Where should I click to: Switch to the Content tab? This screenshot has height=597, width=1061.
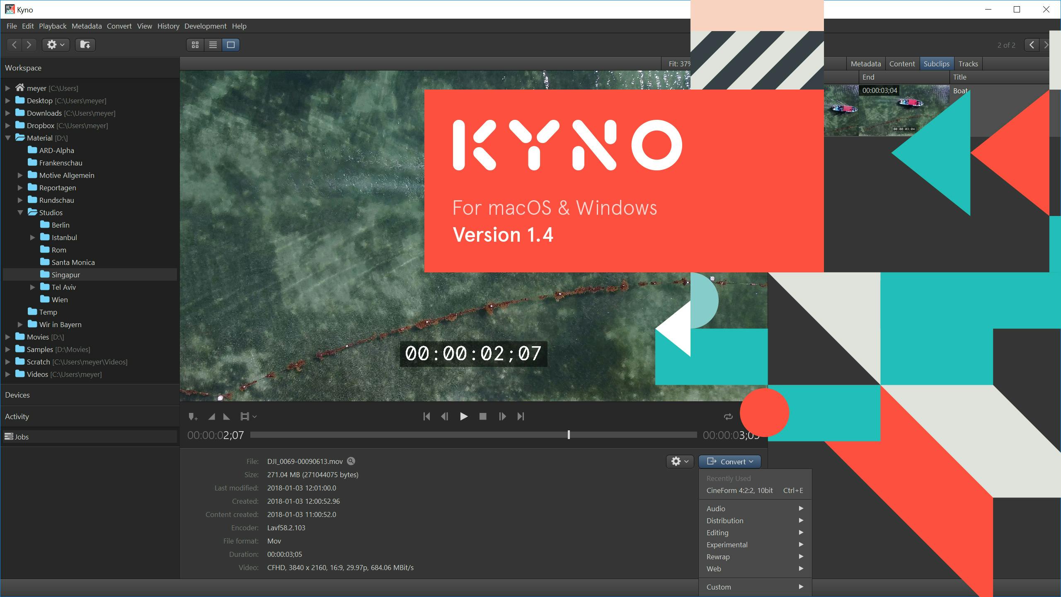[902, 64]
